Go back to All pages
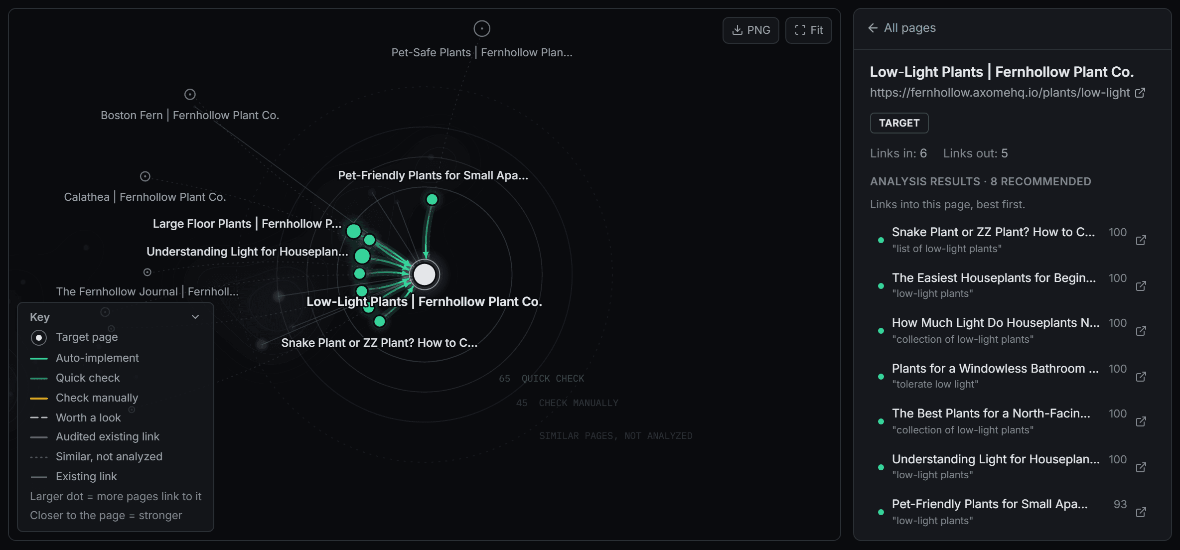This screenshot has height=550, width=1180. coord(902,28)
